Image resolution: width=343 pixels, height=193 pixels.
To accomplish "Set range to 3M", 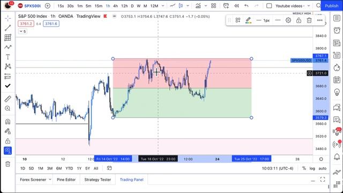I will coord(50,168).
